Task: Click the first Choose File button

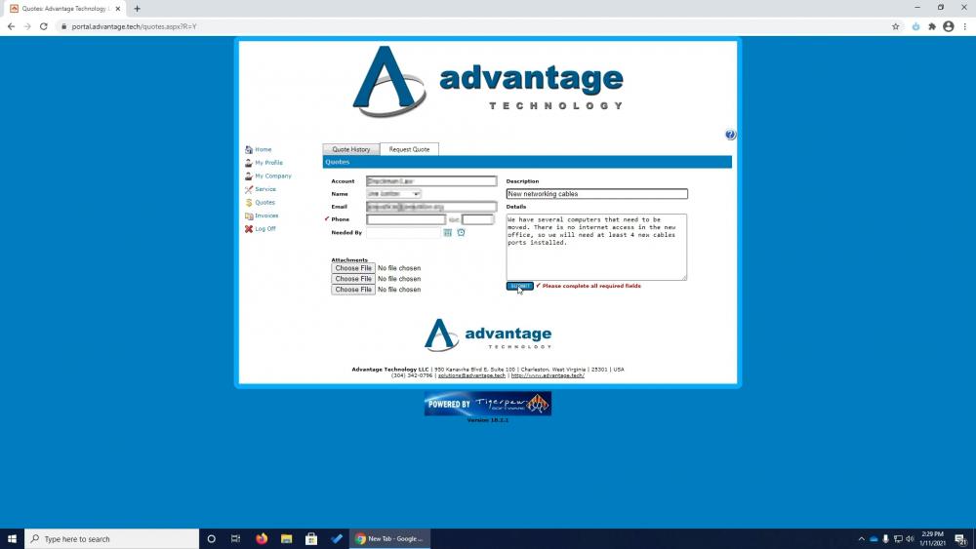Action: pyautogui.click(x=353, y=268)
